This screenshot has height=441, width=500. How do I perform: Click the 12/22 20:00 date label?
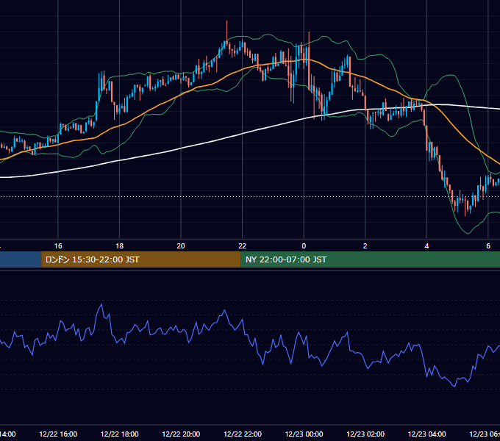pos(181,434)
